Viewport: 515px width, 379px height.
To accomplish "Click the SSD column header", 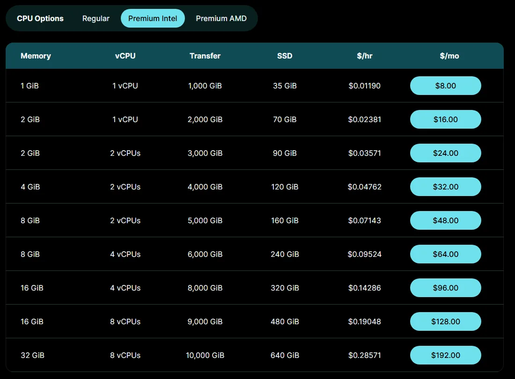I will pyautogui.click(x=285, y=56).
